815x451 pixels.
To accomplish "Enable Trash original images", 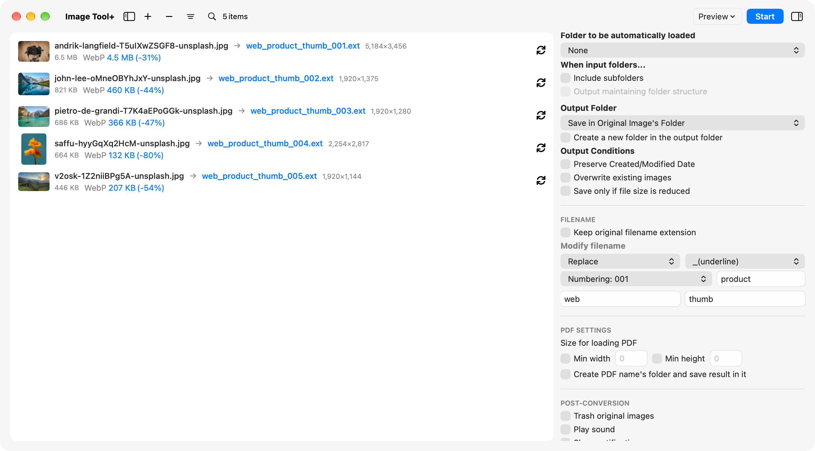I will 565,416.
